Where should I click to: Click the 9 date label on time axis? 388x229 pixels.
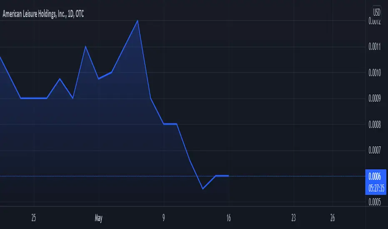[x=164, y=218]
